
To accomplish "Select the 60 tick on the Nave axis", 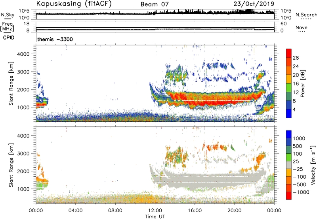I will pyautogui.click(x=283, y=24).
